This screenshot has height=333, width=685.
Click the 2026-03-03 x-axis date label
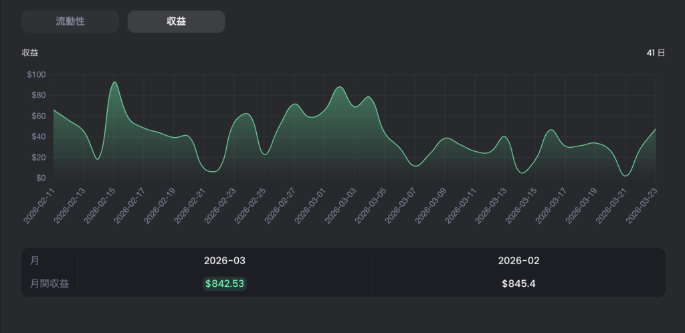[339, 205]
